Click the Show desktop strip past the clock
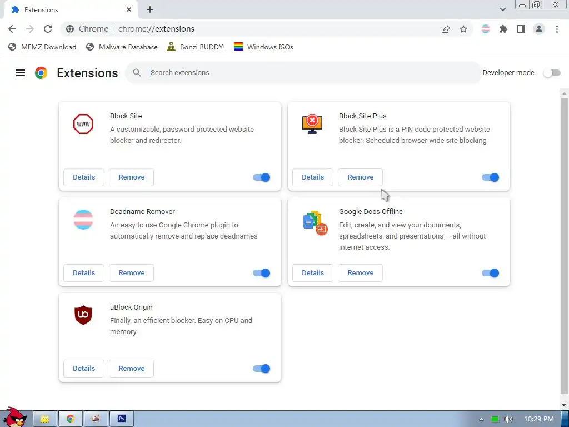Screen dimensions: 569x427 (565, 419)
